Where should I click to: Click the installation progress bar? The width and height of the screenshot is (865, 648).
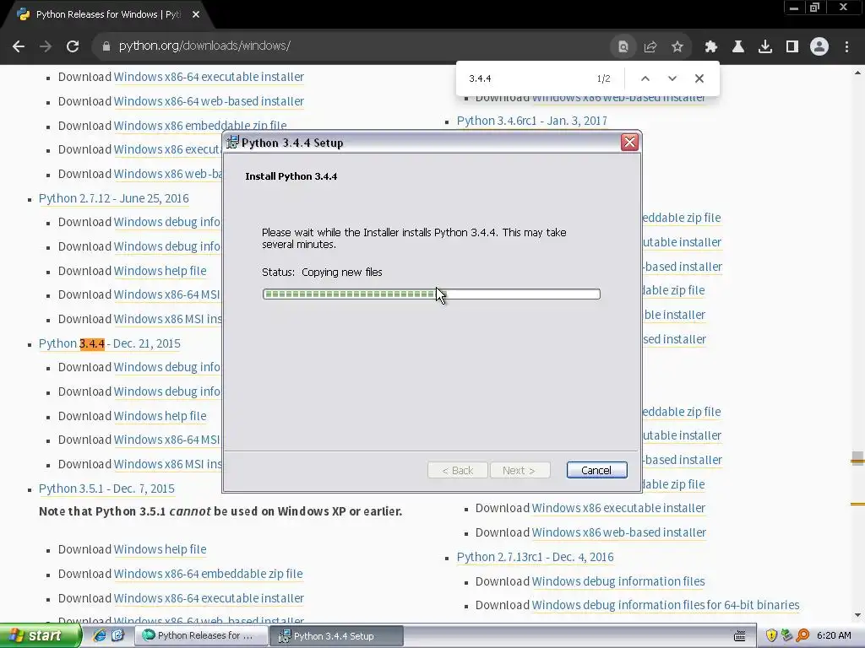[x=432, y=294]
